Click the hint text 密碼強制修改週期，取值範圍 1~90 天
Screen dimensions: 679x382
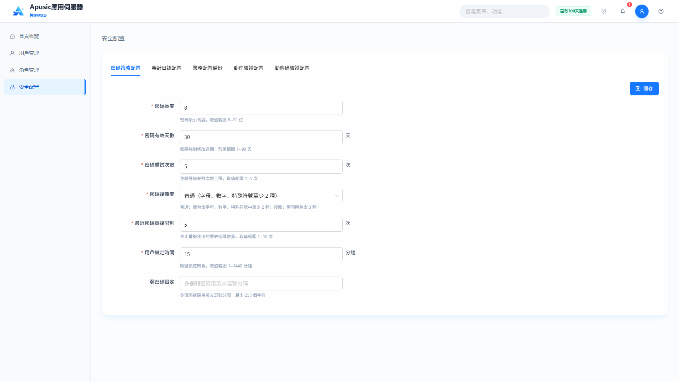click(216, 149)
